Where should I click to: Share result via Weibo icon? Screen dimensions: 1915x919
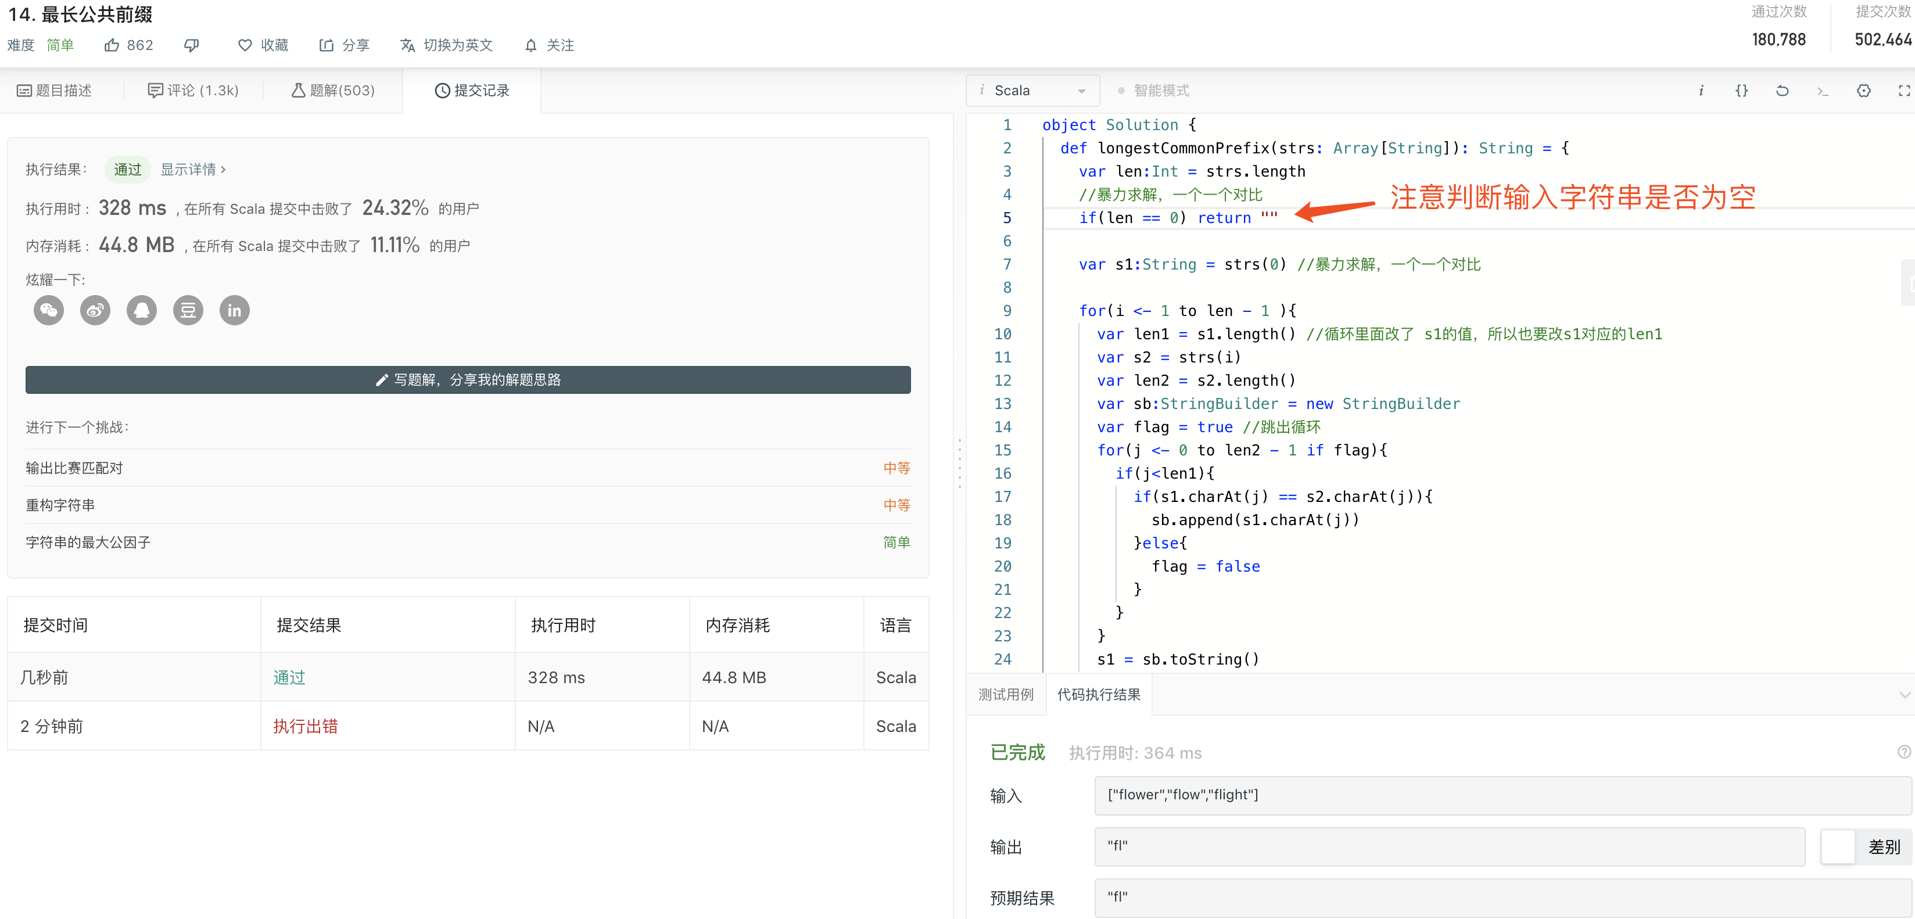pyautogui.click(x=95, y=311)
